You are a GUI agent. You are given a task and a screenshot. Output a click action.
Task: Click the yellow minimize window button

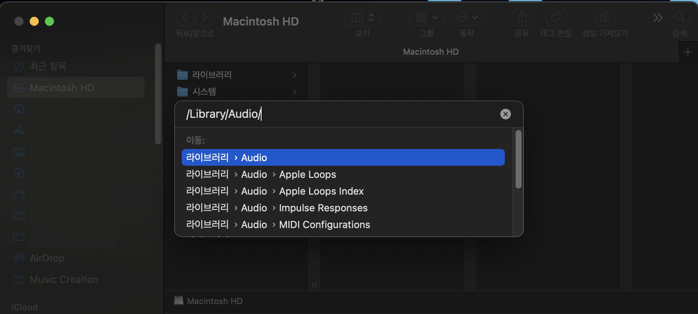(34, 21)
